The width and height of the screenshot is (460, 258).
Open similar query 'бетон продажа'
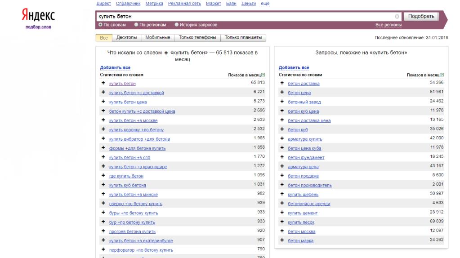tap(303, 176)
